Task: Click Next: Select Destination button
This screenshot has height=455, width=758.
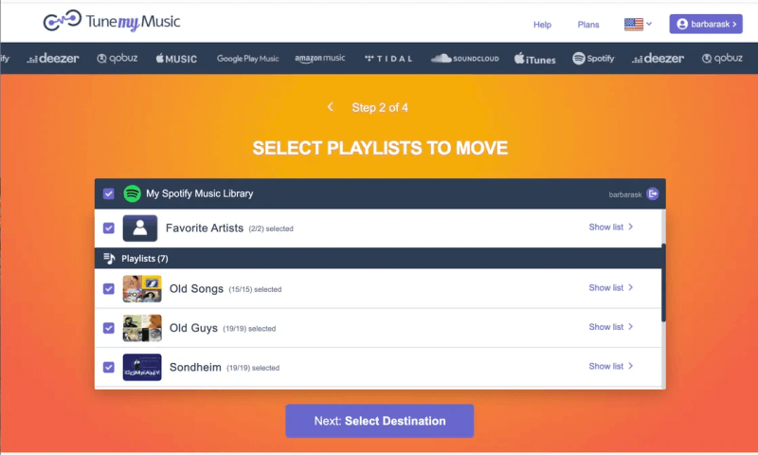Action: point(379,421)
